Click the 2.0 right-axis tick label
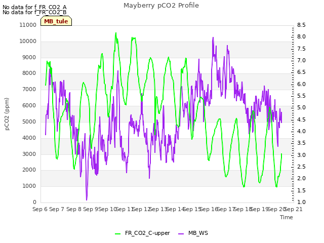324x243 pixels. [301, 179]
